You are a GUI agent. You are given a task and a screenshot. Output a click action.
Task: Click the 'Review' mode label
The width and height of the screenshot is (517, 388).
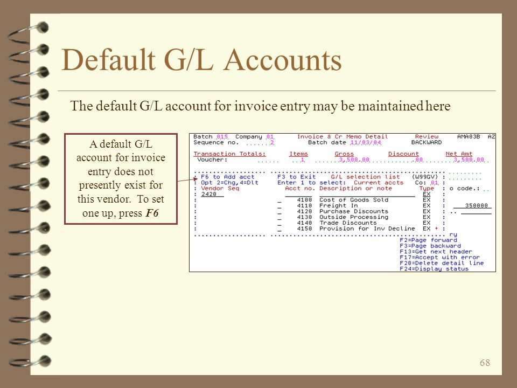coord(427,136)
